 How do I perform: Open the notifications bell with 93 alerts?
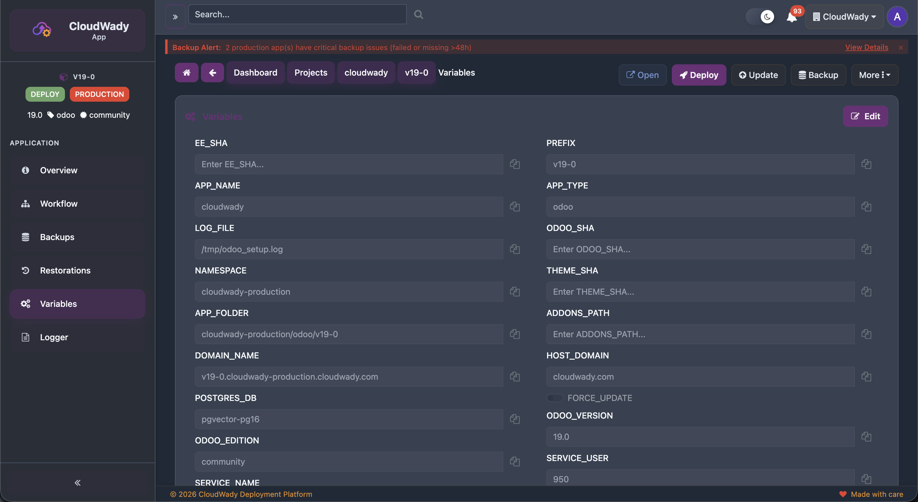coord(791,17)
